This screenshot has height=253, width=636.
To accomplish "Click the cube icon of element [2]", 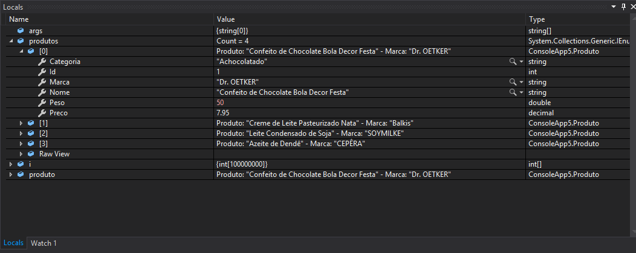I will (31, 133).
